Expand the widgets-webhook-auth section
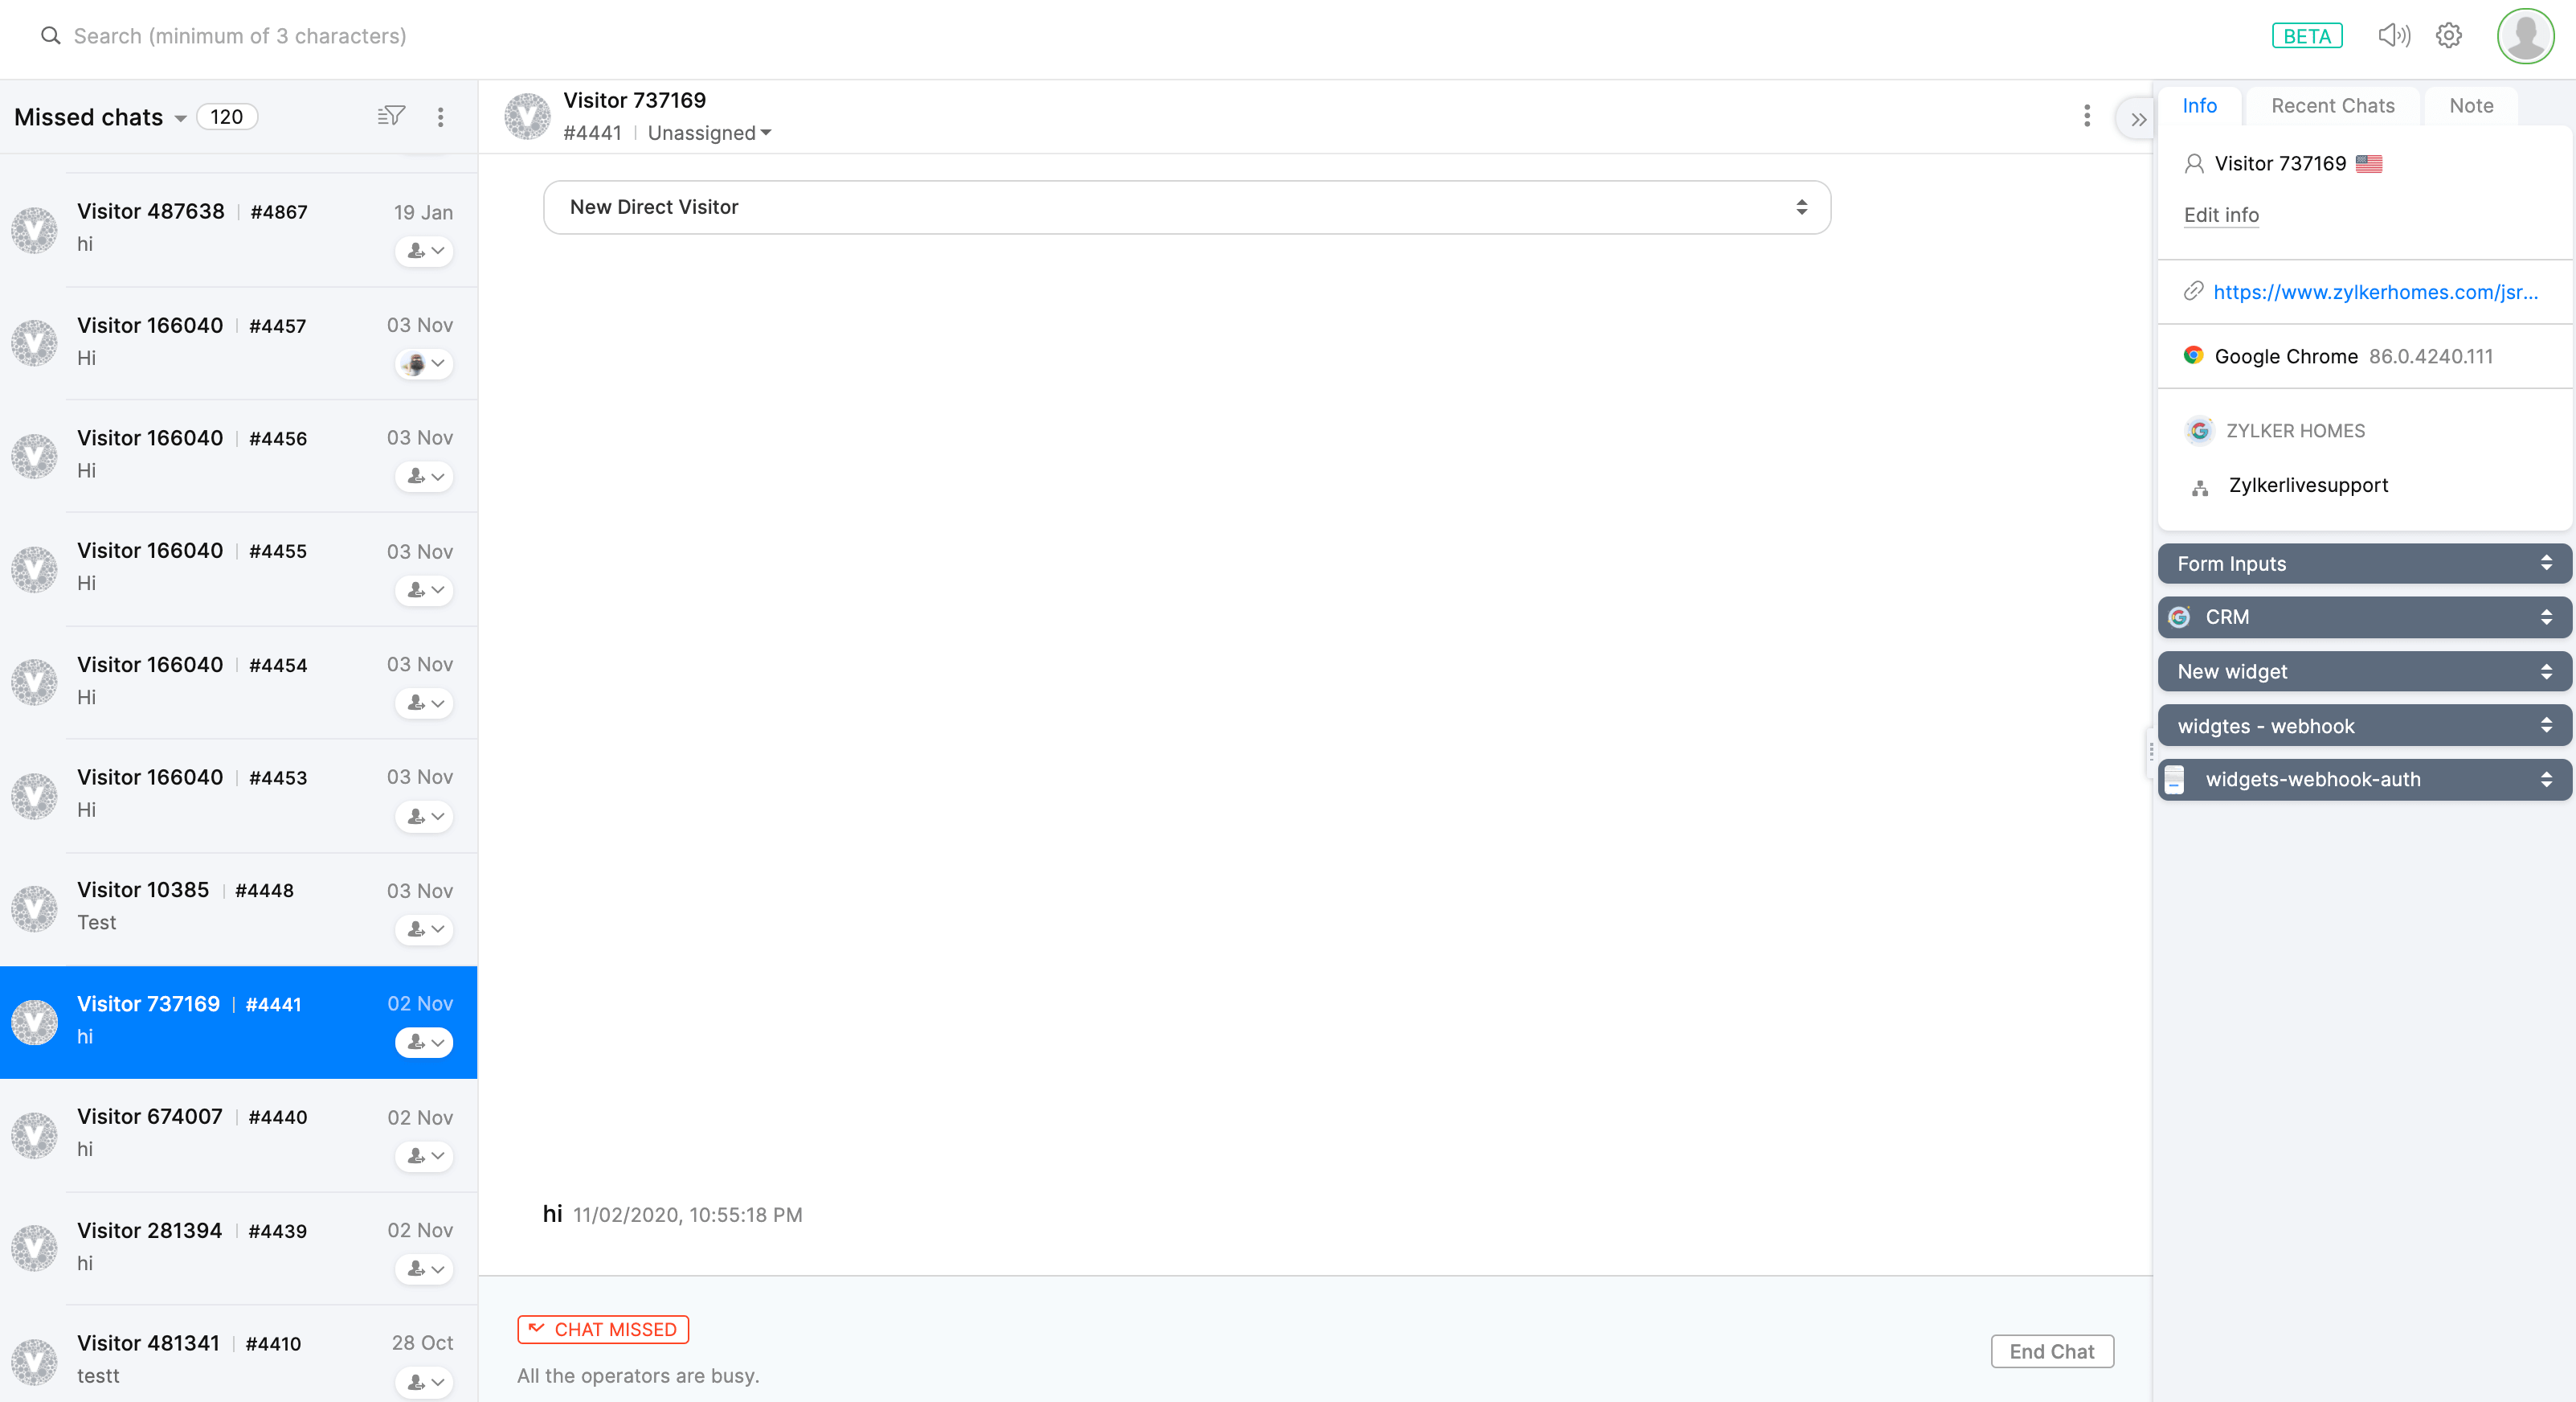This screenshot has height=1402, width=2576. click(2364, 780)
